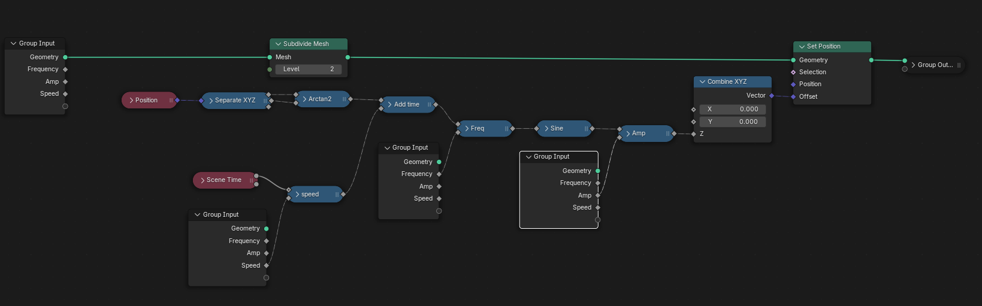This screenshot has height=306, width=982.
Task: Expand the collapsed Group Output node
Action: (913, 65)
